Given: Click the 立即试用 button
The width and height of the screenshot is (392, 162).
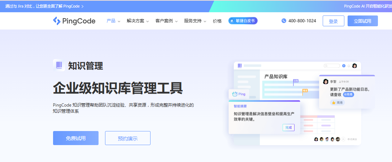Looking at the screenshot, I should 362,21.
